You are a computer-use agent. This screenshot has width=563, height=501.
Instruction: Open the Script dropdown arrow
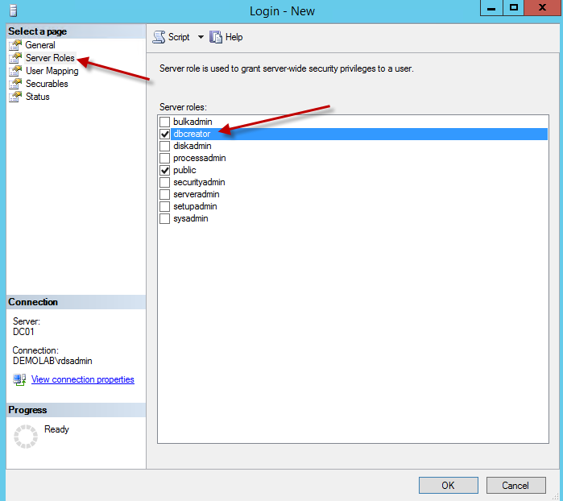pyautogui.click(x=201, y=37)
